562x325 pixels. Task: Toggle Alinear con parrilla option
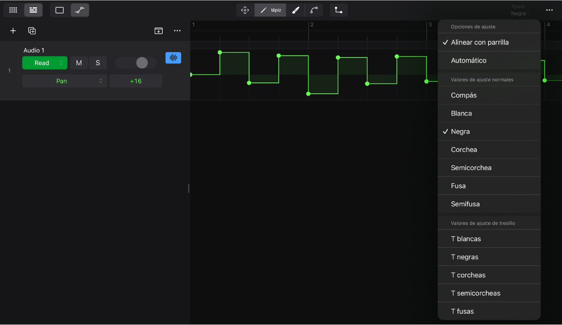click(x=489, y=42)
